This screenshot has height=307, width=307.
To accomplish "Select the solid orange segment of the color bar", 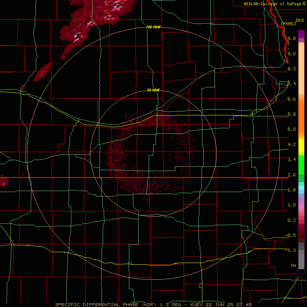I will 301,118.
